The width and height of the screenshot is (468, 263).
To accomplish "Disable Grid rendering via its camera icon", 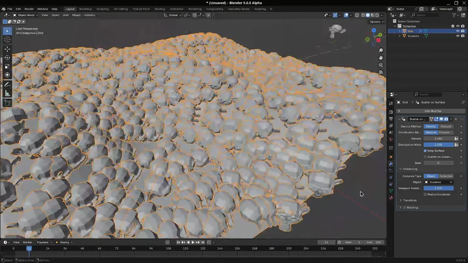I will (x=463, y=31).
